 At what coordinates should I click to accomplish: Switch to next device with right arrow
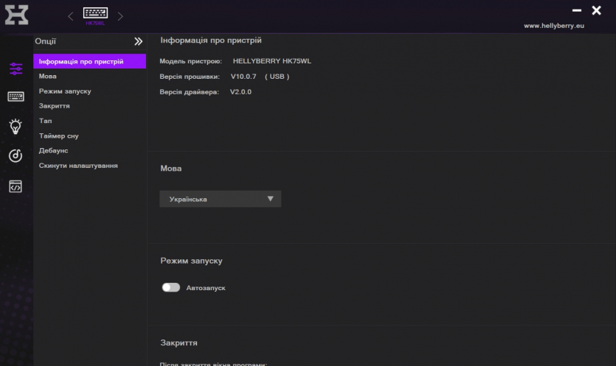coord(120,16)
